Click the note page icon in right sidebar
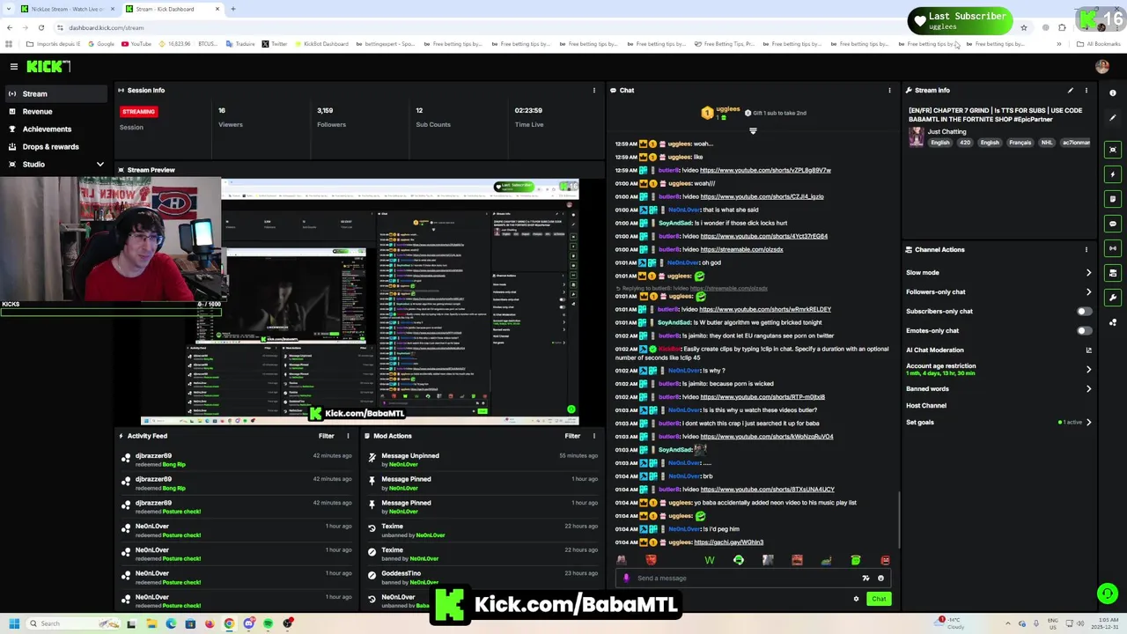The width and height of the screenshot is (1127, 634). click(x=1113, y=199)
